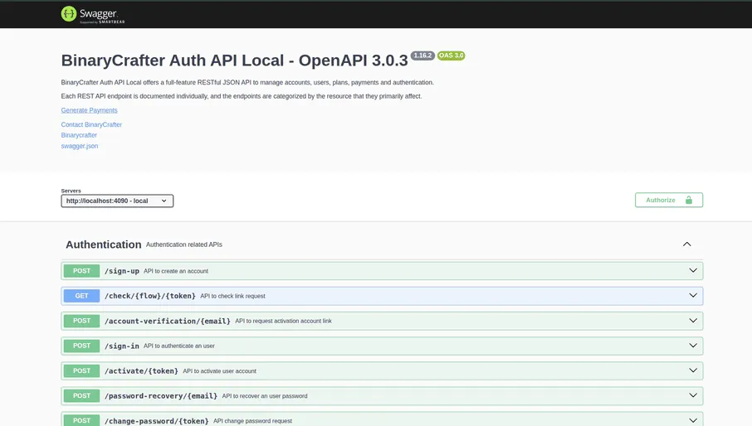
Task: Expand the /check/{flow}/{token} endpoint chevron
Action: point(693,295)
